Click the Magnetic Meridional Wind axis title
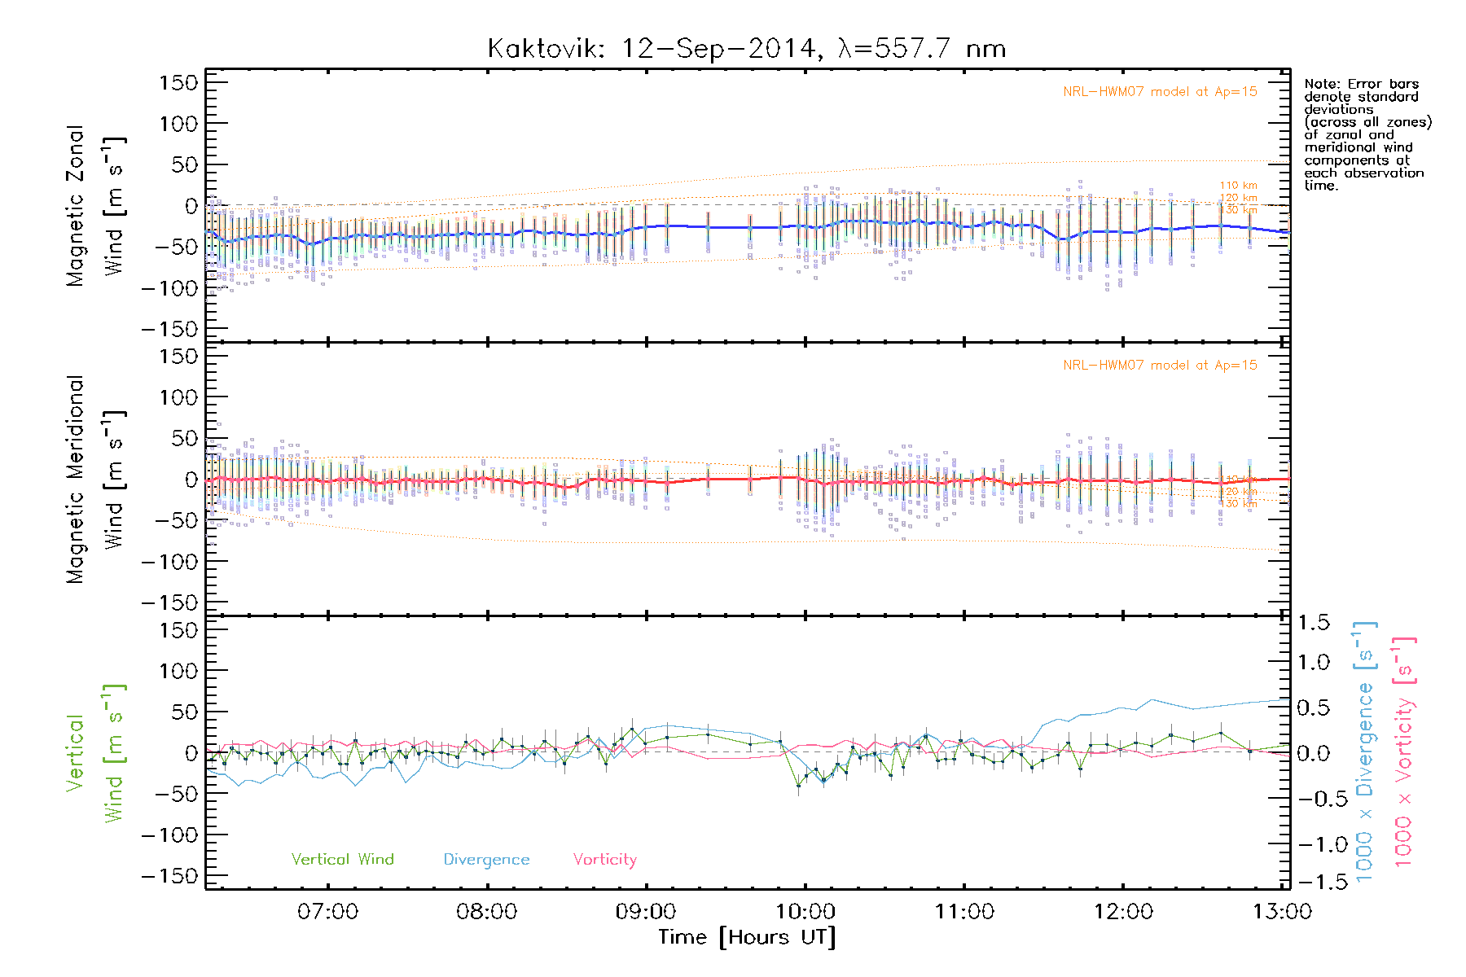Image resolution: width=1466 pixels, height=977 pixels. [94, 480]
